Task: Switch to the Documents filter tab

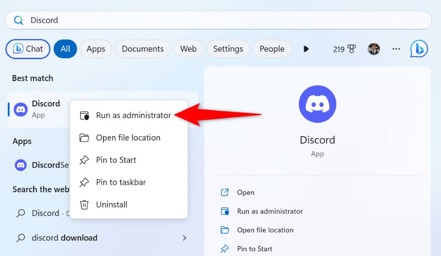Action: pos(143,49)
